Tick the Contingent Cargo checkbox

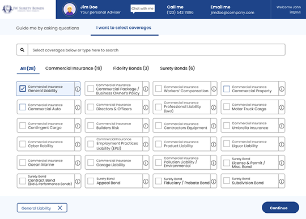(x=23, y=126)
